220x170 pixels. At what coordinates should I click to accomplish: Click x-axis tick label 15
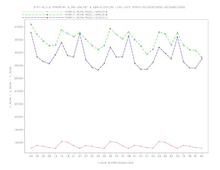pos(61,156)
